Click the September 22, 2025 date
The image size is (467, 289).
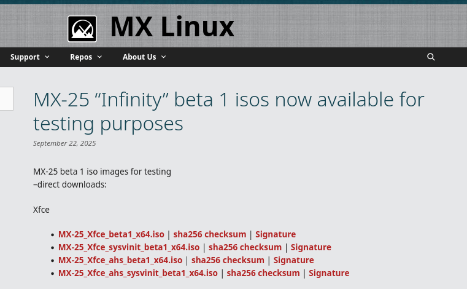coord(64,143)
